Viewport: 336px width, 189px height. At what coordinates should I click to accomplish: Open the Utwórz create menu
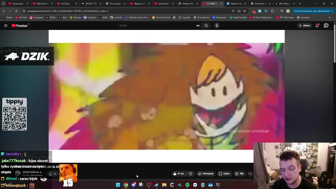pyautogui.click(x=304, y=25)
